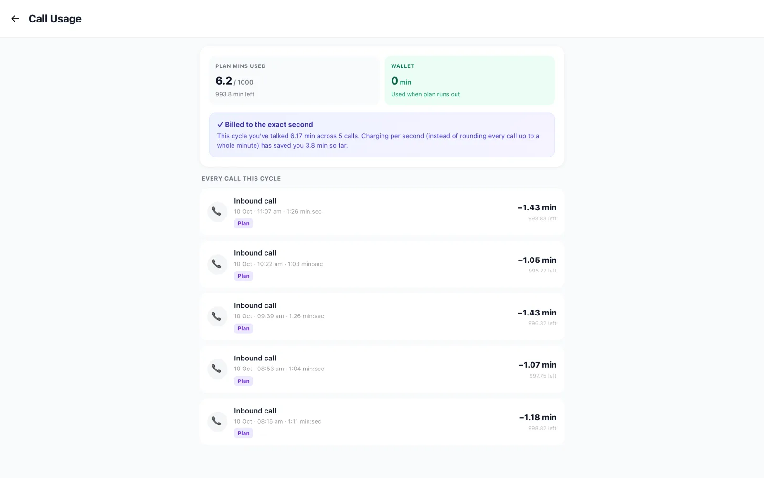Click the '997.75 left' balance
This screenshot has height=478, width=764.
pyautogui.click(x=543, y=376)
